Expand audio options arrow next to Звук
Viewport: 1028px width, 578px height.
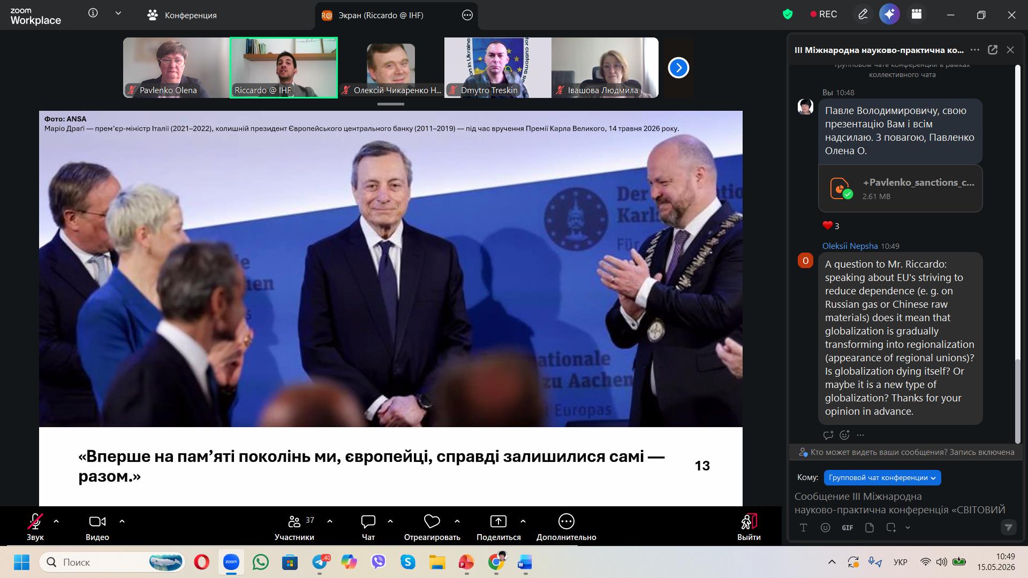click(x=56, y=521)
